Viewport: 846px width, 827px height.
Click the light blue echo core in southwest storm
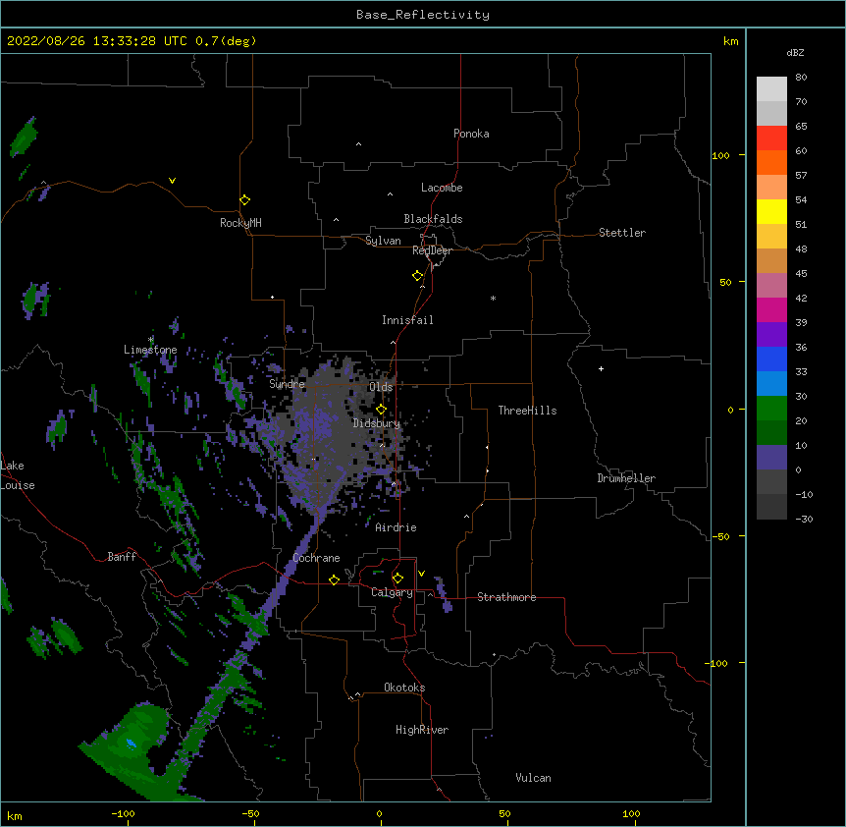pos(132,744)
